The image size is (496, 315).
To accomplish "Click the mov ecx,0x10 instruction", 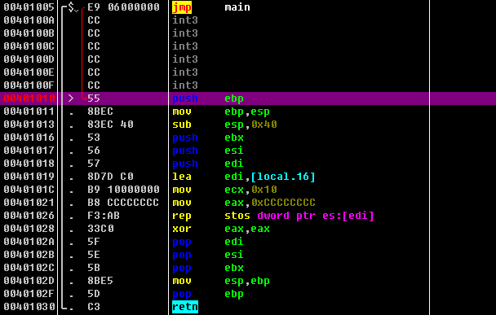I will (x=224, y=190).
